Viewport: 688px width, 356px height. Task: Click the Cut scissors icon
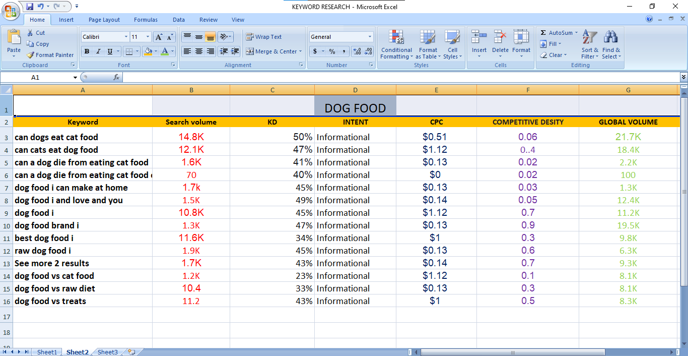(x=31, y=33)
